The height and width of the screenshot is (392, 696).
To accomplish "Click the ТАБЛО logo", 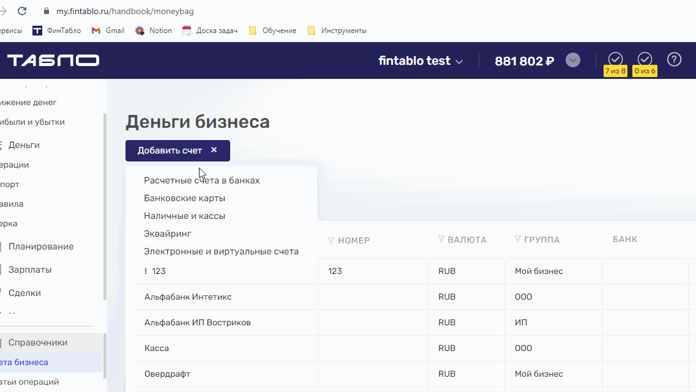I will tap(53, 61).
